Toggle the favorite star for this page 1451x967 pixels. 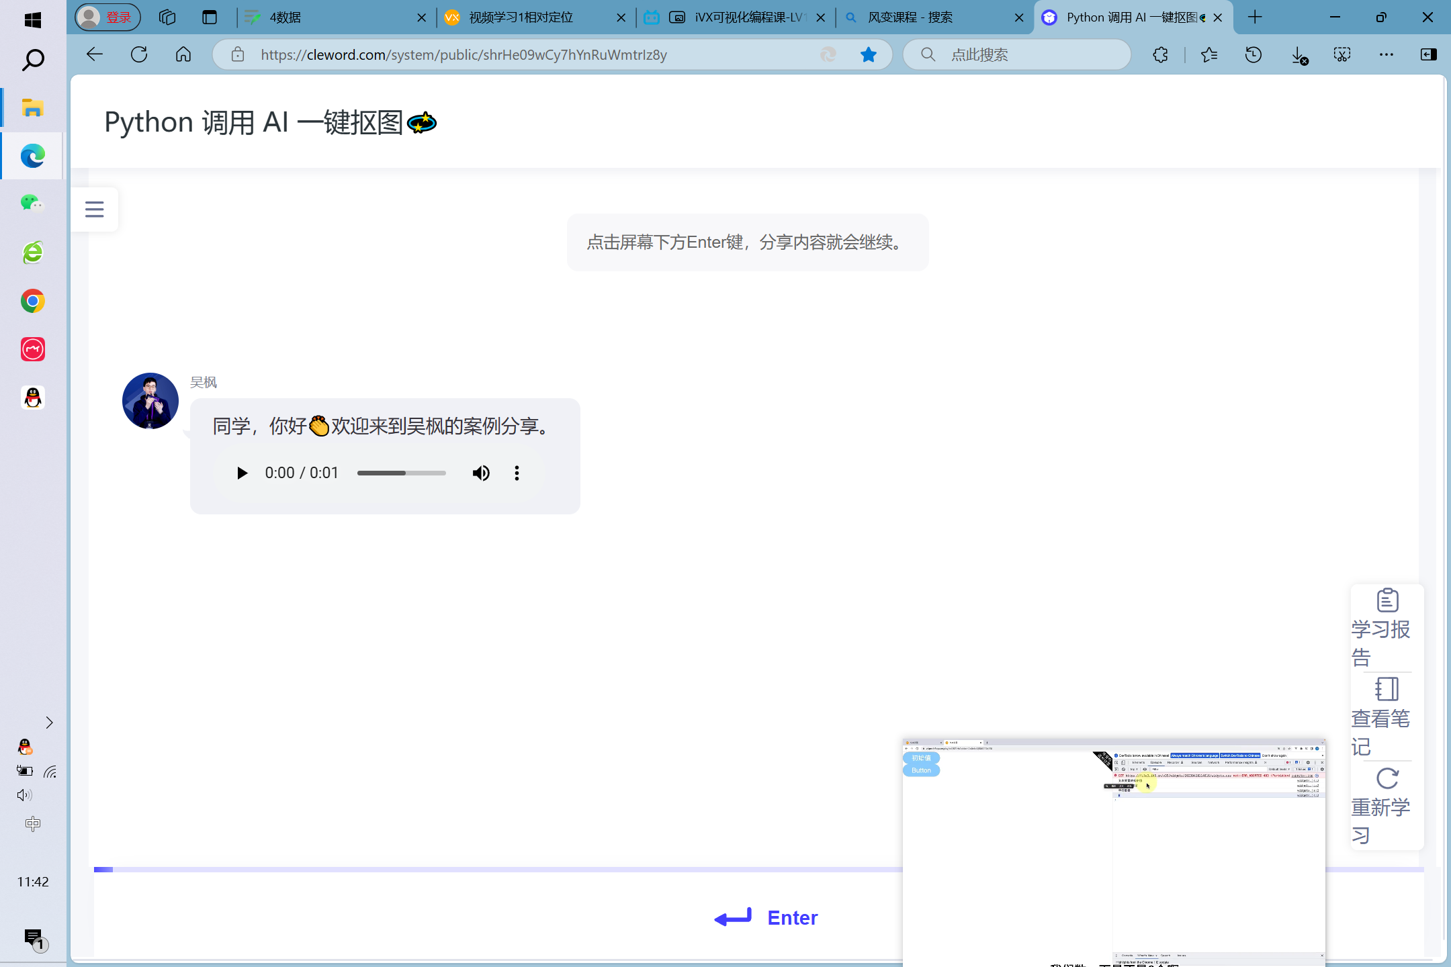point(868,54)
